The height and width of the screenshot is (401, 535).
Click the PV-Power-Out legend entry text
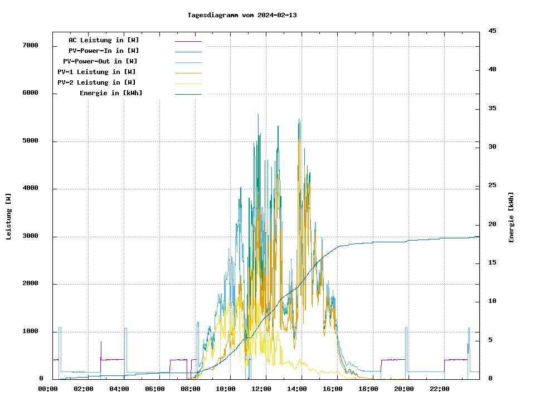(100, 61)
